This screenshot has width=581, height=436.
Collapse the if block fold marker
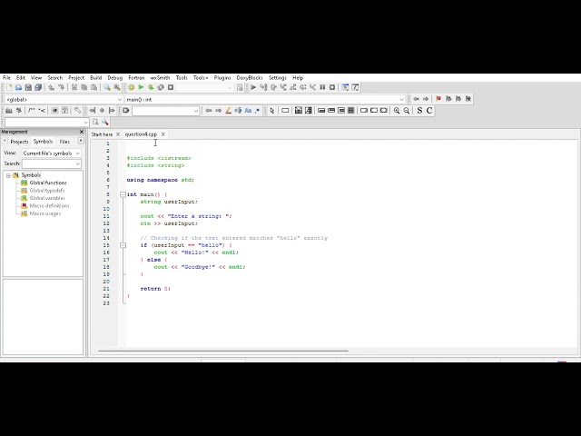123,245
